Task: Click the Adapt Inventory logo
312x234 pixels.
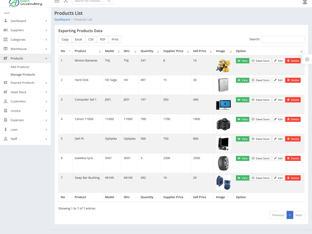Action: click(26, 3)
